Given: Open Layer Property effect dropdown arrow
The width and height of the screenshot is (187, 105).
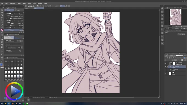Looking at the screenshot, I should point(185,34).
